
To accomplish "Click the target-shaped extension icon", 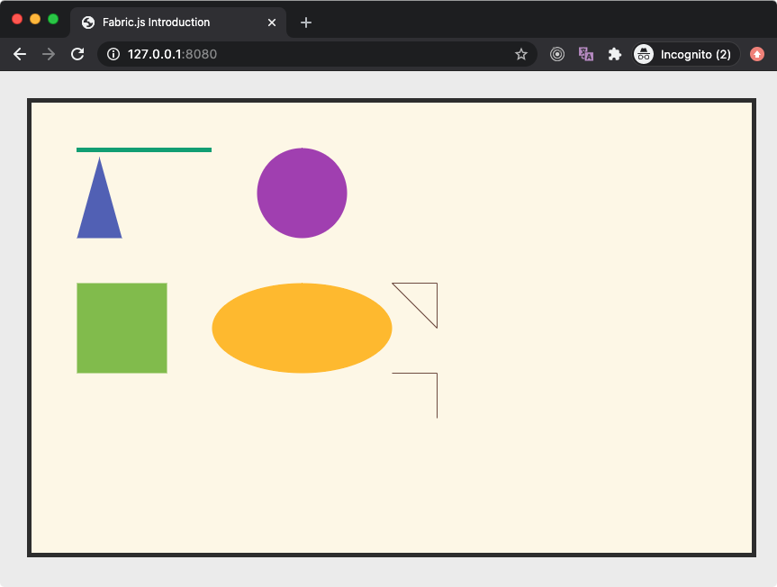I will (x=557, y=54).
